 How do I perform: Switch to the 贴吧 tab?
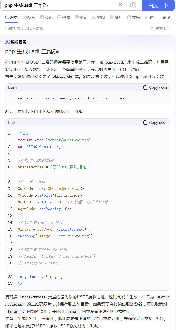pyautogui.click(x=116, y=17)
